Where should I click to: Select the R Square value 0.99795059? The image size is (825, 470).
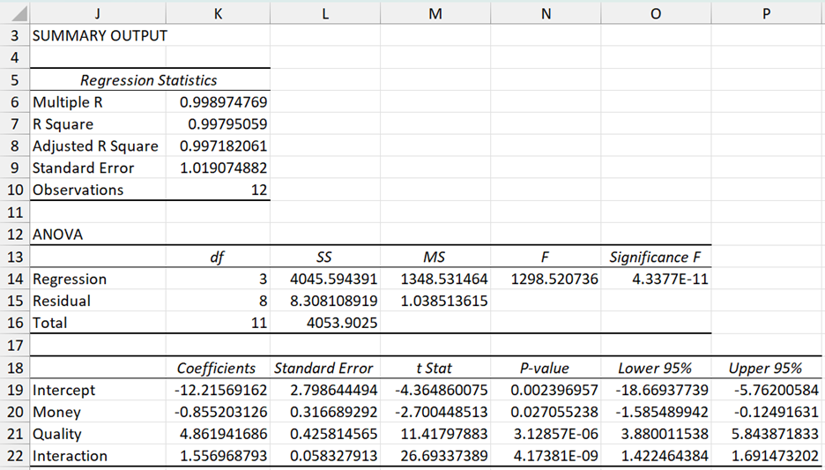pyautogui.click(x=222, y=124)
